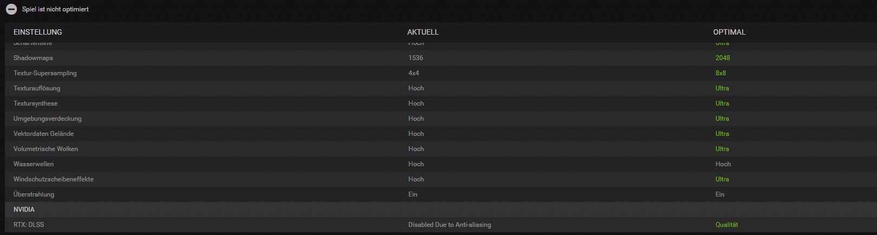Screen dimensions: 877x235
Task: Click the AKTUELL column header
Action: click(x=423, y=32)
